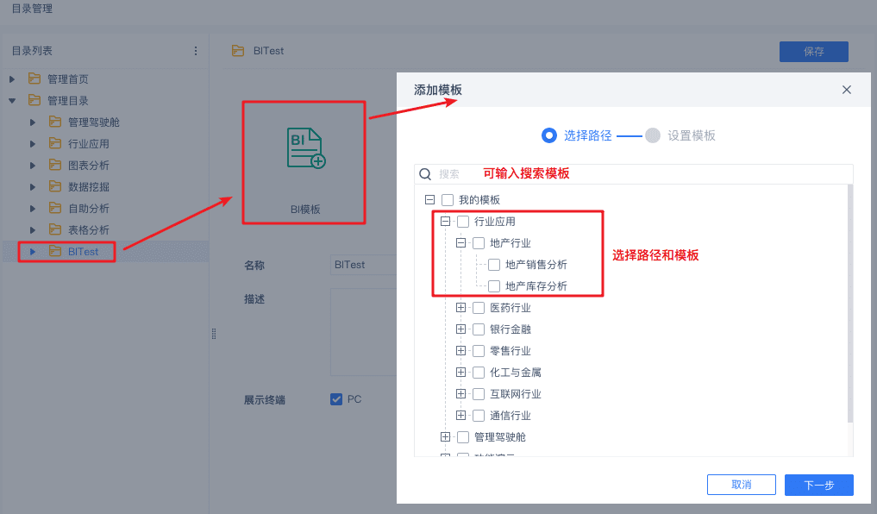Expand the 化工与金属 tree node
Image resolution: width=877 pixels, height=514 pixels.
pos(460,372)
